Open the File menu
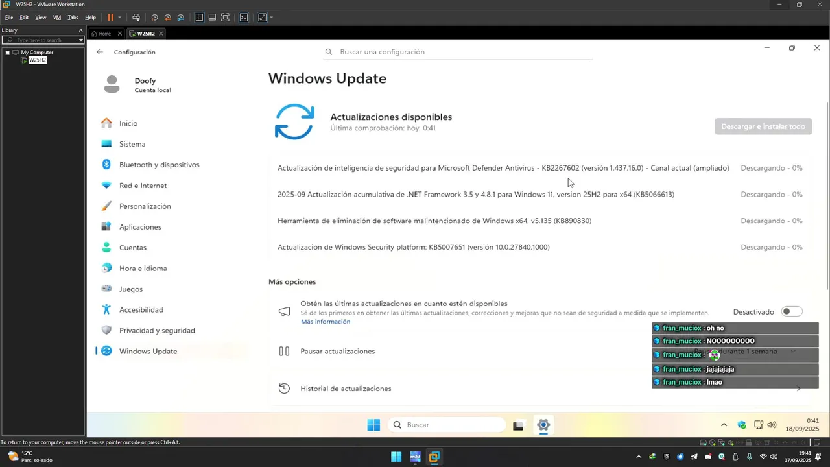The height and width of the screenshot is (467, 830). 9,18
